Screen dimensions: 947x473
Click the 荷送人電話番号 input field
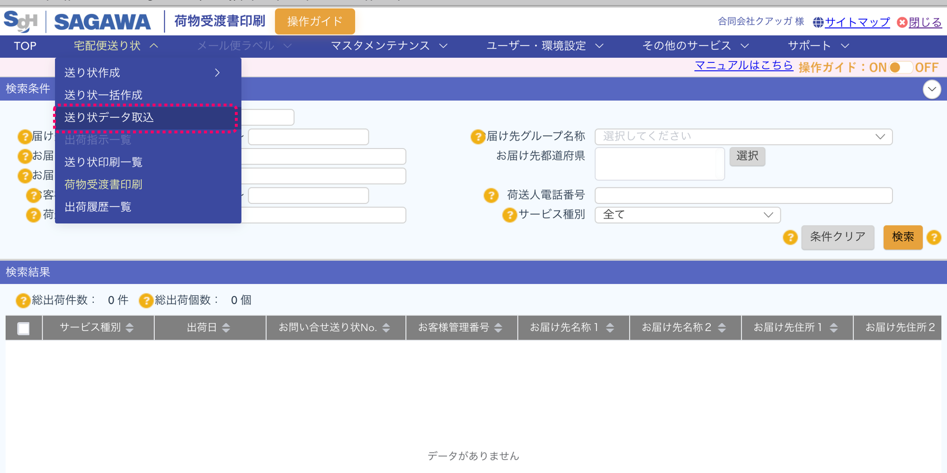[x=743, y=195]
